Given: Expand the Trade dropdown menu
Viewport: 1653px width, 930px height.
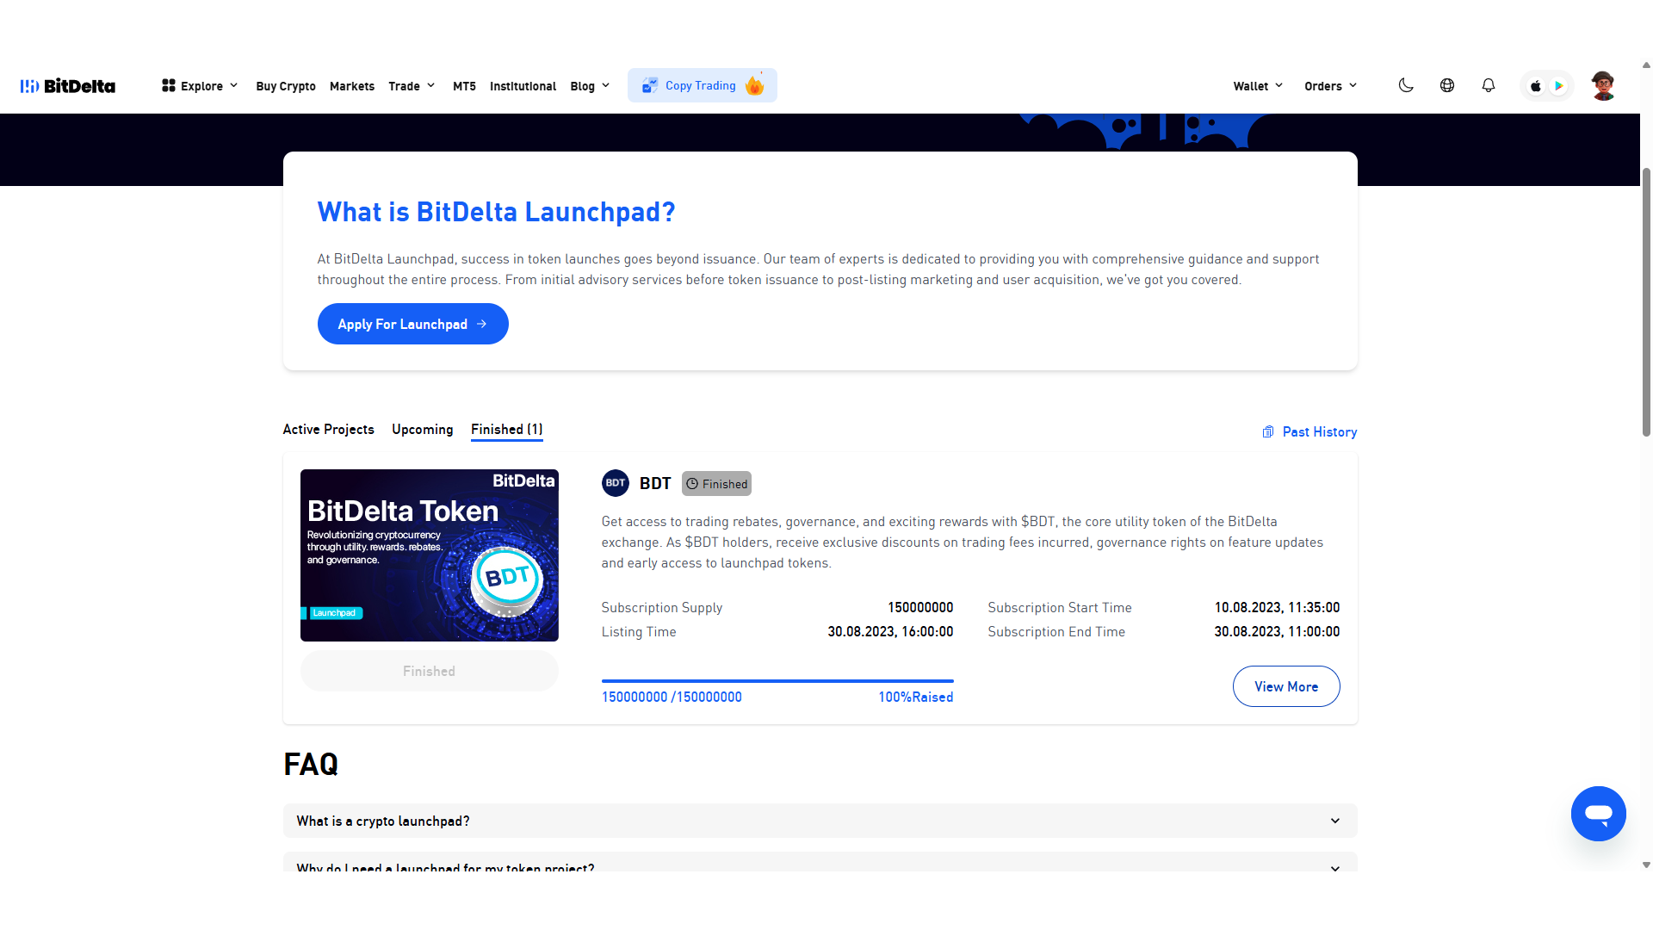Looking at the screenshot, I should point(412,86).
